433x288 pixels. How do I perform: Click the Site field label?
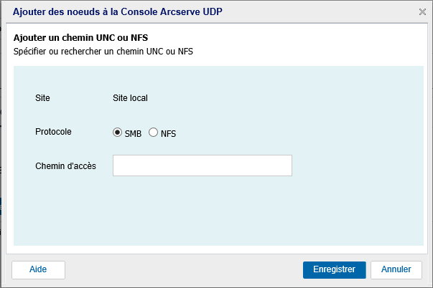click(x=42, y=98)
